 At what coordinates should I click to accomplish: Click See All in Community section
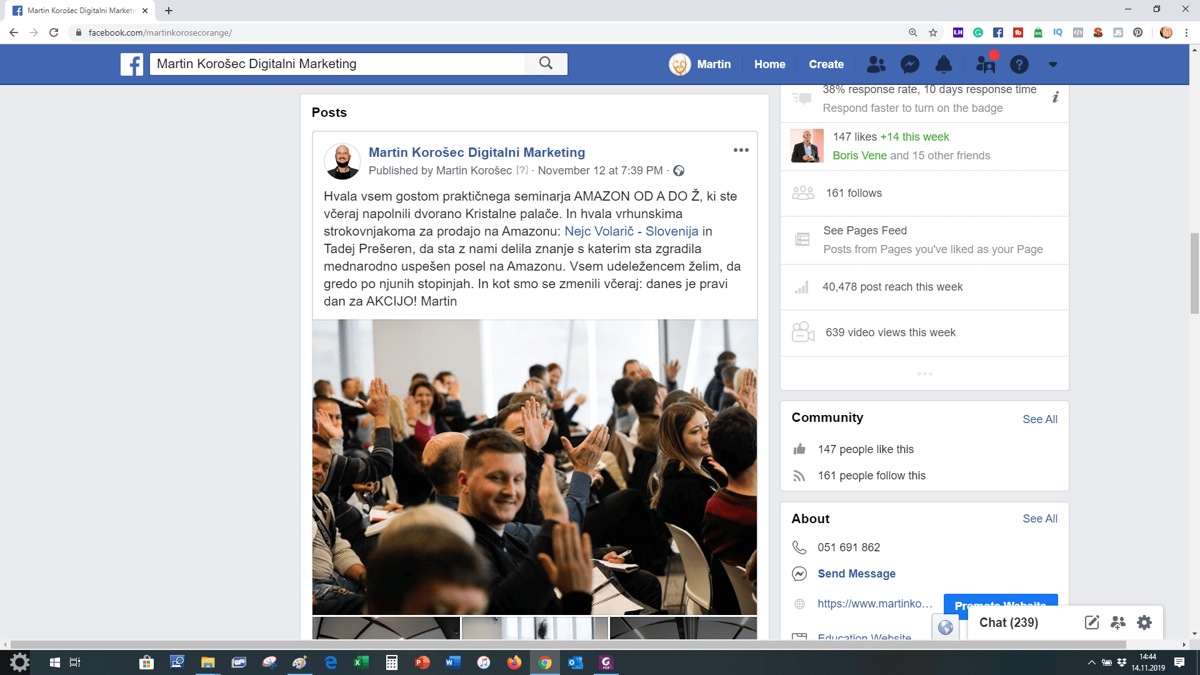[x=1039, y=419]
